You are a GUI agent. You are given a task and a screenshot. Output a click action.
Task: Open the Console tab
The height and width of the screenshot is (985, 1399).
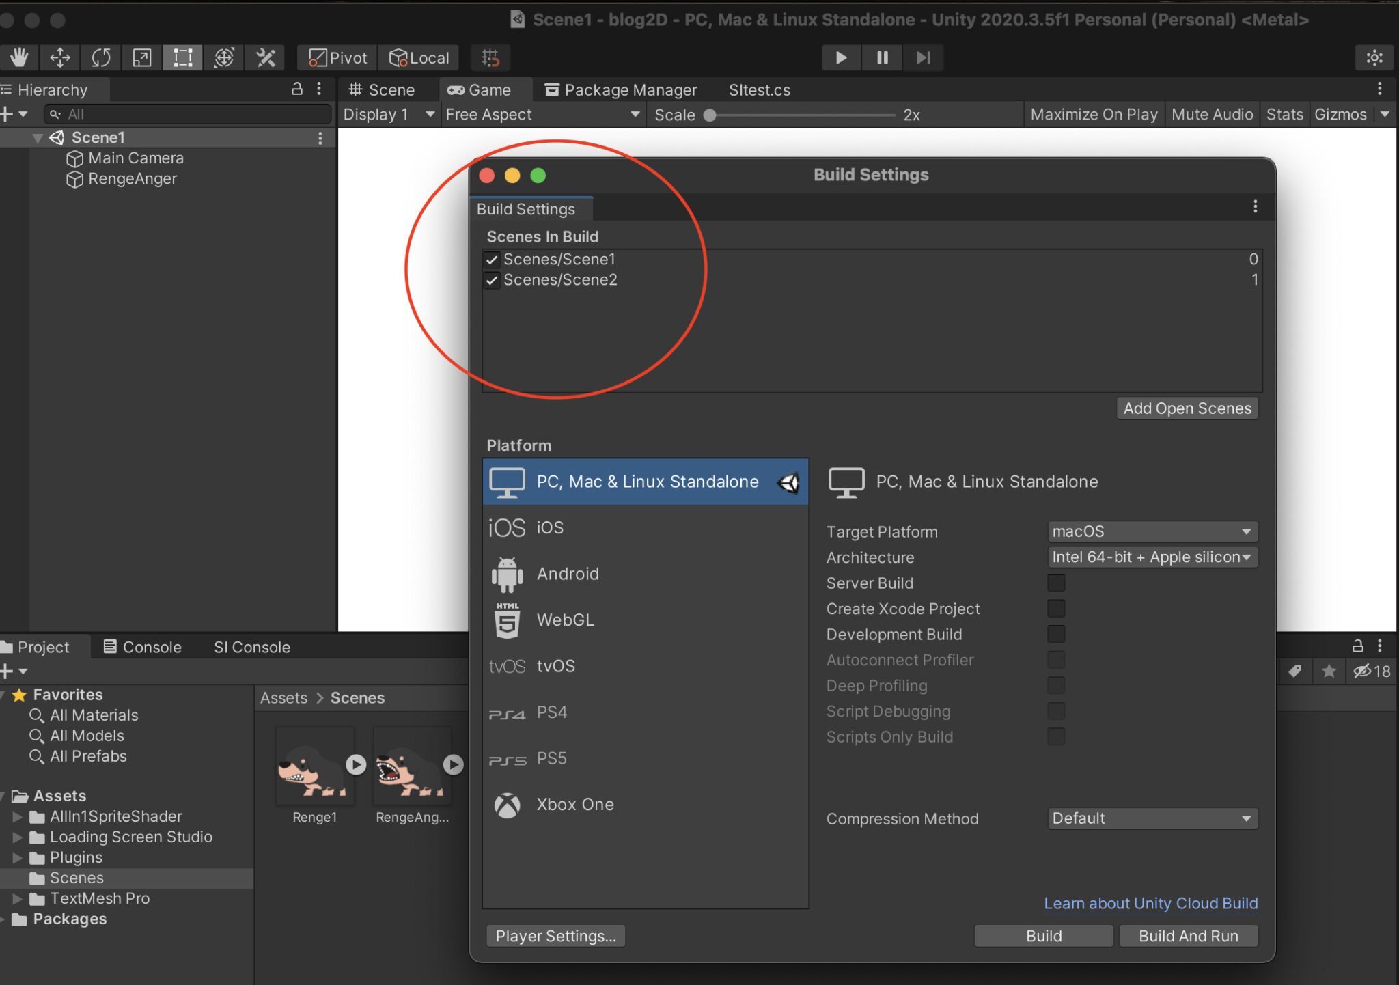click(143, 647)
